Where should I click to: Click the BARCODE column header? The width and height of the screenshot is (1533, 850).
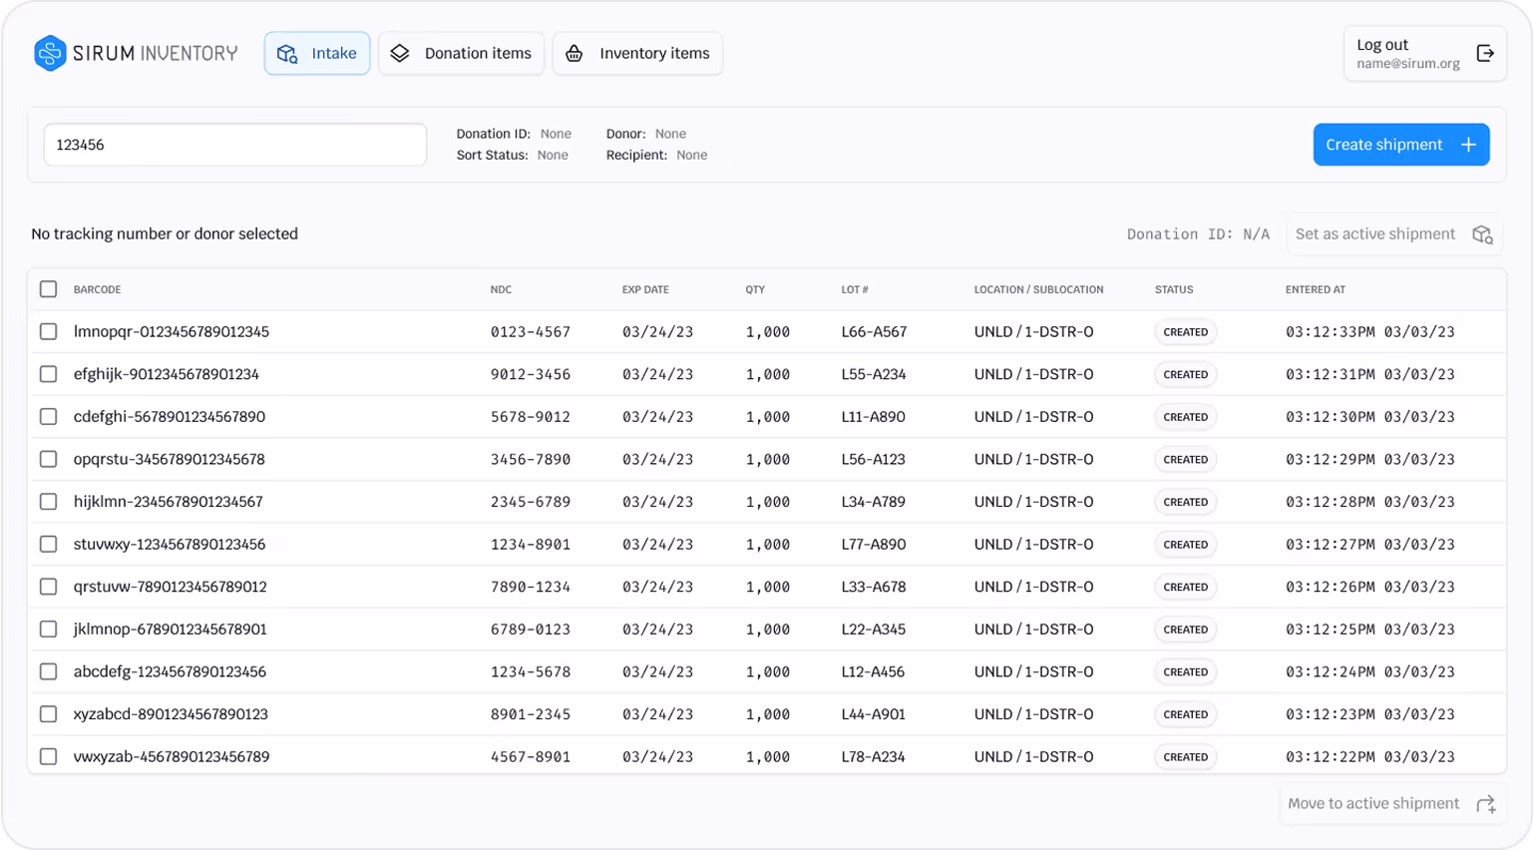click(x=97, y=289)
